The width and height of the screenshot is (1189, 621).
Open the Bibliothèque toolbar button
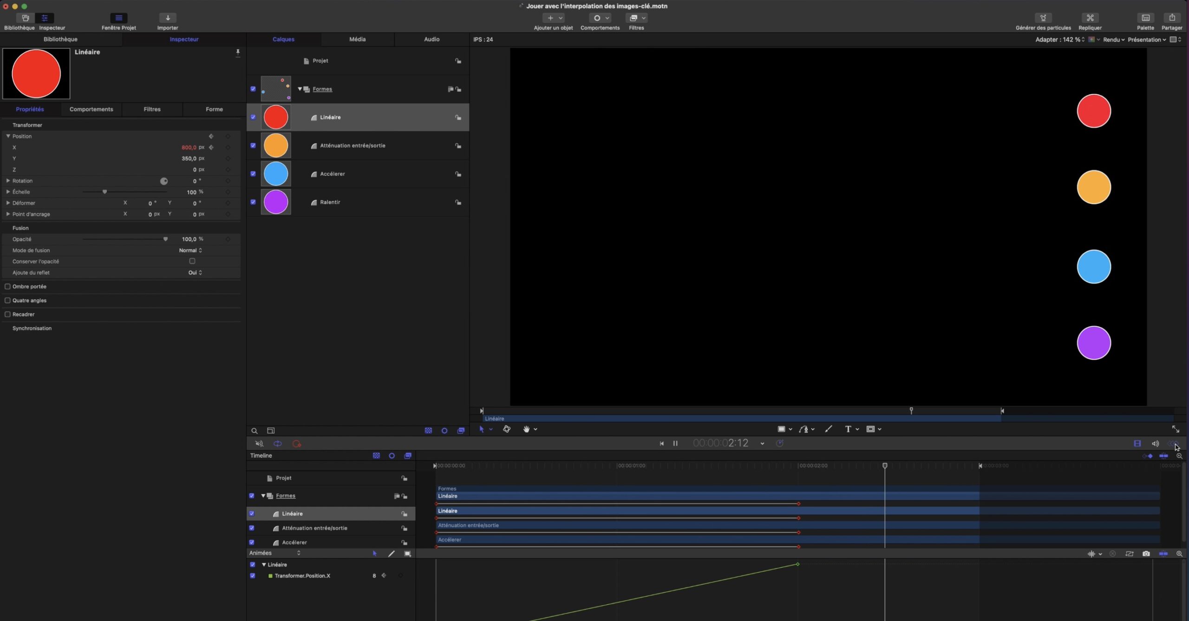point(25,18)
